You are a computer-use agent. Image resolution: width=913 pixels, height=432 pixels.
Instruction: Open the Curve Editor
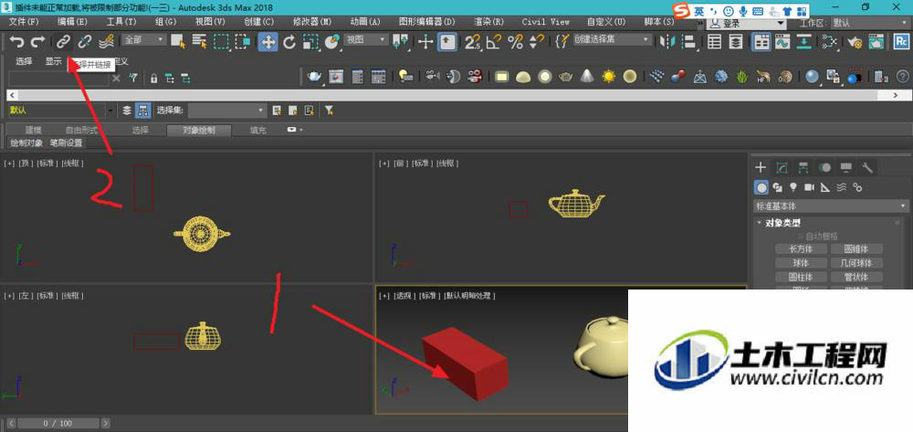[x=783, y=41]
